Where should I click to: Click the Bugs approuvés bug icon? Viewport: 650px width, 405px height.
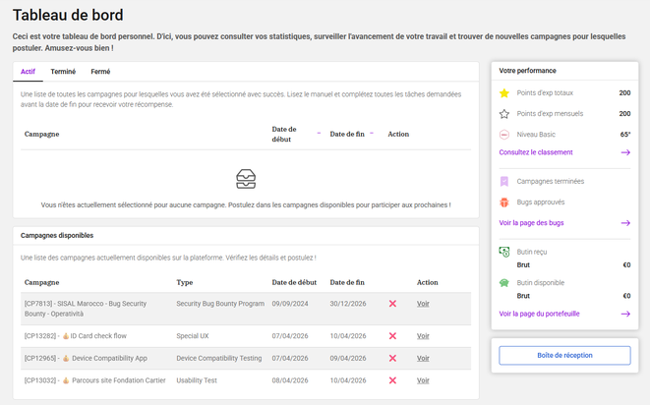504,202
